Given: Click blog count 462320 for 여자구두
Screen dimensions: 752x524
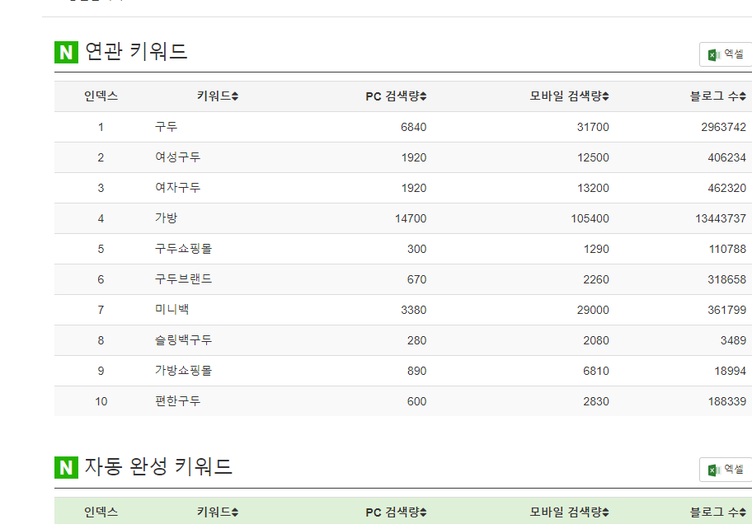Looking at the screenshot, I should coord(727,188).
